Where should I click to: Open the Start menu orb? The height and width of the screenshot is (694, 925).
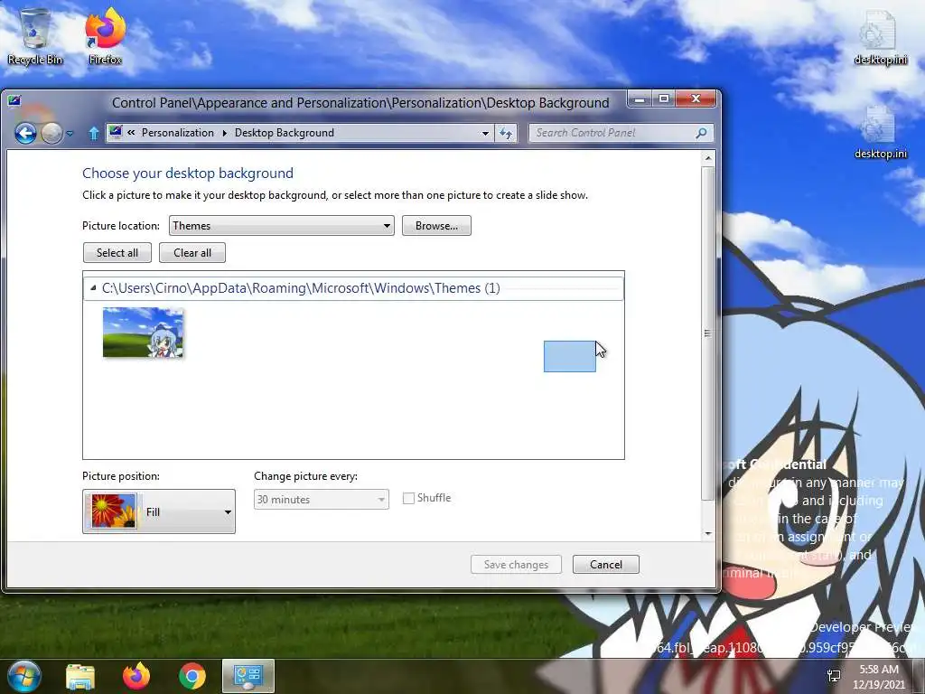(x=24, y=676)
